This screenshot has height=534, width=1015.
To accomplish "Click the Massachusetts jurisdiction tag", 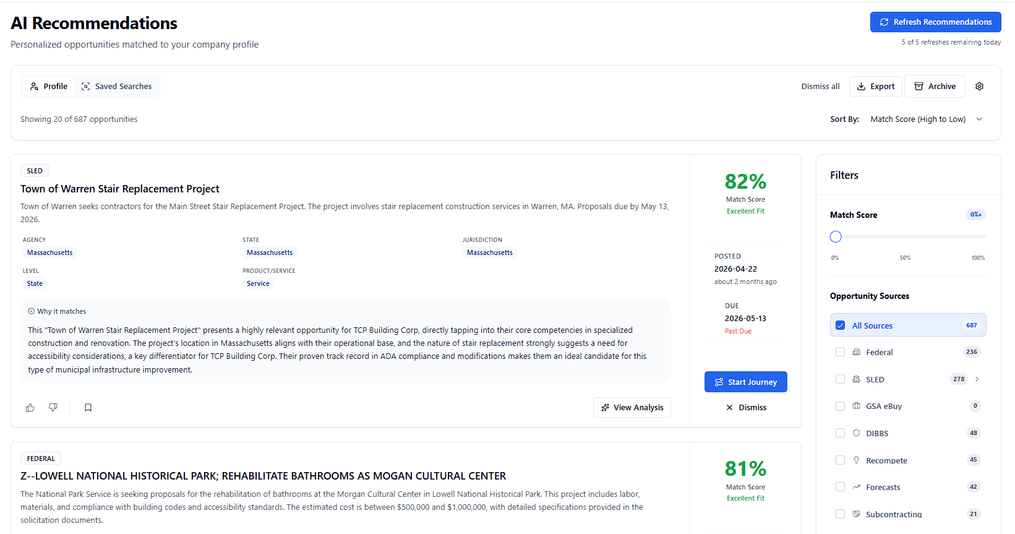I will [x=490, y=252].
